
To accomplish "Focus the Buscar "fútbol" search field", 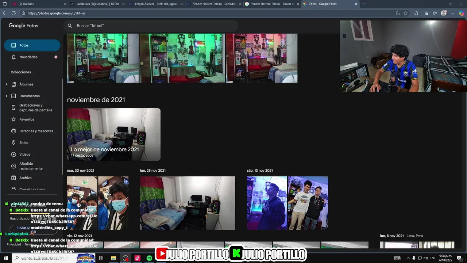I will click(151, 26).
